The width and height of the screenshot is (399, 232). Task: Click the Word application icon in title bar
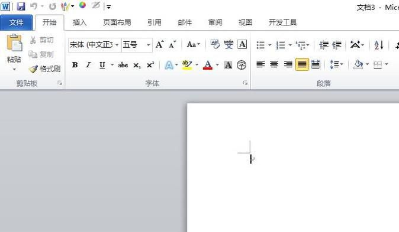point(5,6)
